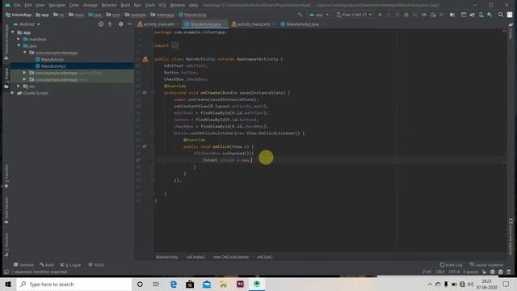Open Microsoft Store from taskbar
517x291 pixels.
pyautogui.click(x=190, y=284)
